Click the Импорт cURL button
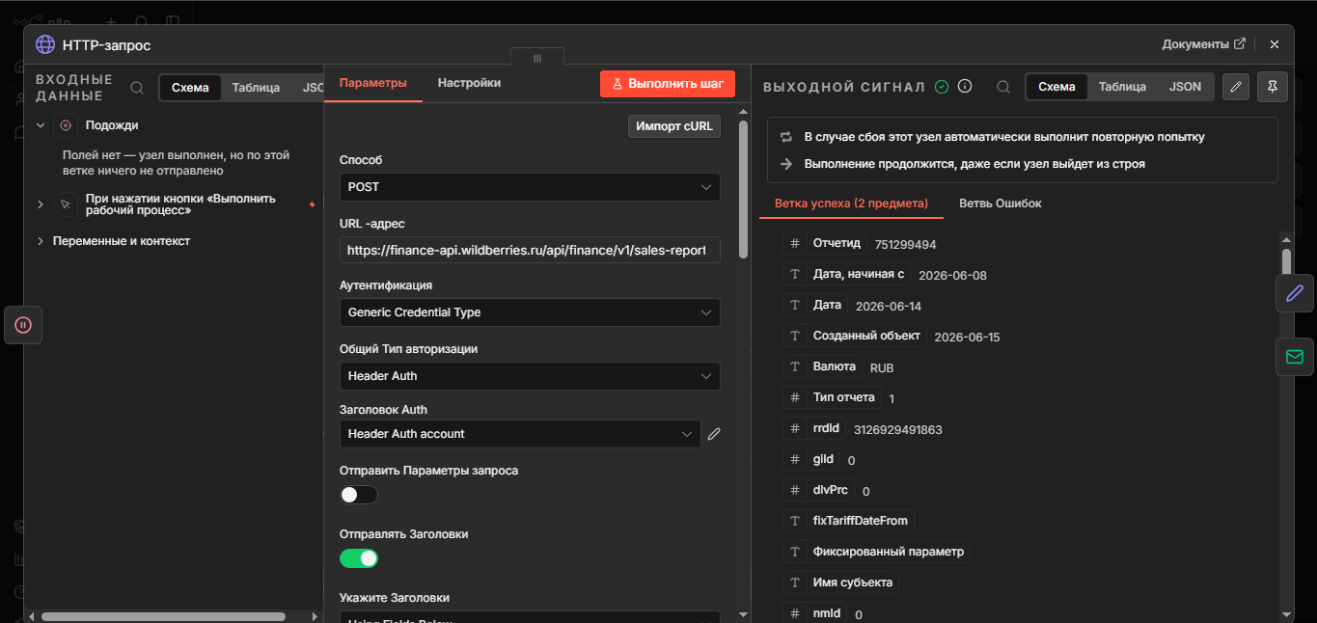This screenshot has width=1317, height=623. [x=674, y=126]
